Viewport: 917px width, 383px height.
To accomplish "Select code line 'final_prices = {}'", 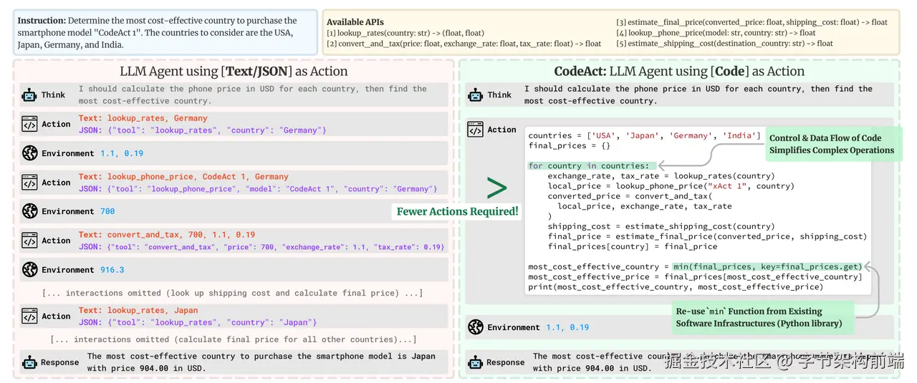I will [x=570, y=146].
